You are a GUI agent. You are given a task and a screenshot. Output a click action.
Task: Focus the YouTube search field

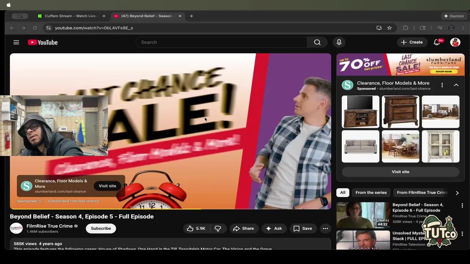click(221, 42)
